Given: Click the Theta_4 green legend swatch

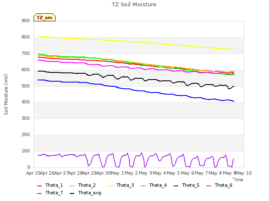Looking at the screenshot, I should pos(143,186).
